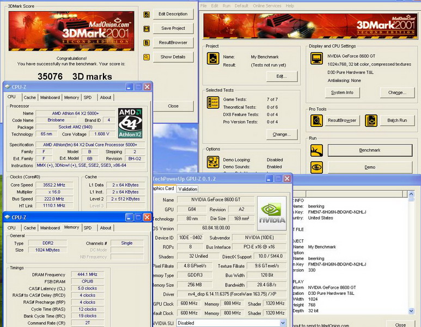Click the Save Project button
421x327 pixels.
(173, 28)
